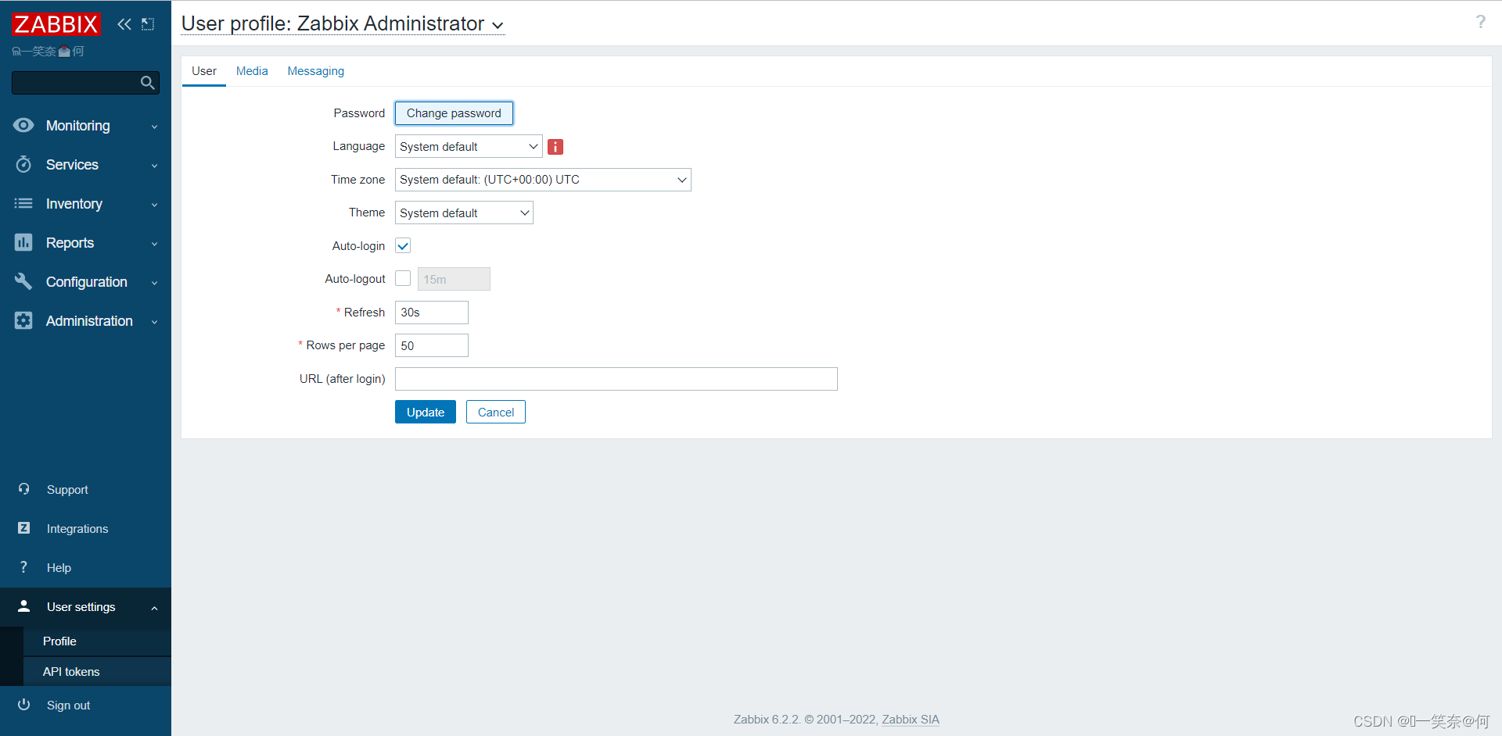Open the Zabbix SIA footer link
This screenshot has height=736, width=1502.
911,720
